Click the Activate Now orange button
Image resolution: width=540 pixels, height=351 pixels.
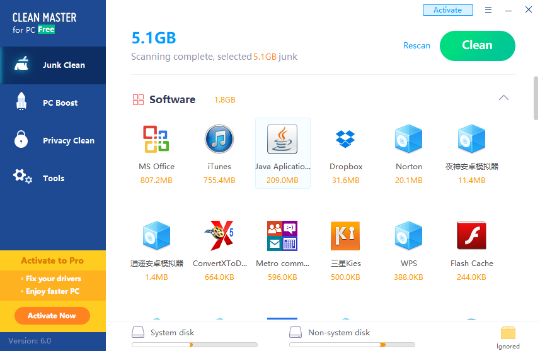coord(52,316)
